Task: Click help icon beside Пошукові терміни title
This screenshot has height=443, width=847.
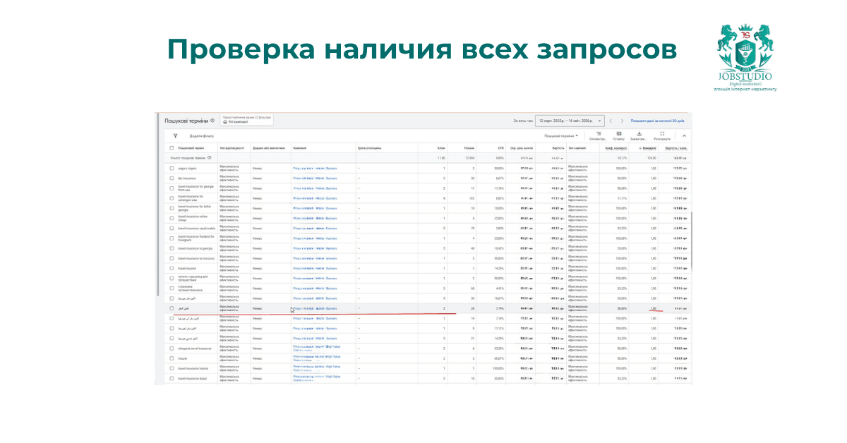Action: 212,121
